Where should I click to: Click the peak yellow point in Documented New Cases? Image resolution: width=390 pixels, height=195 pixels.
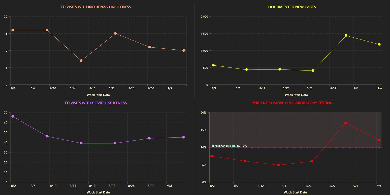point(346,35)
